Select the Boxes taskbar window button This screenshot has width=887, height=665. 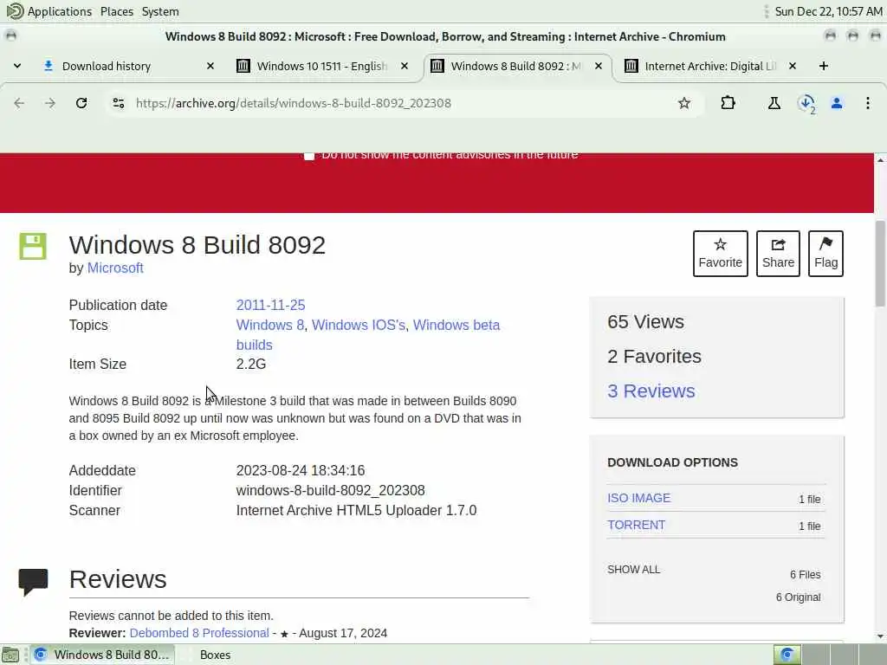[x=215, y=655]
